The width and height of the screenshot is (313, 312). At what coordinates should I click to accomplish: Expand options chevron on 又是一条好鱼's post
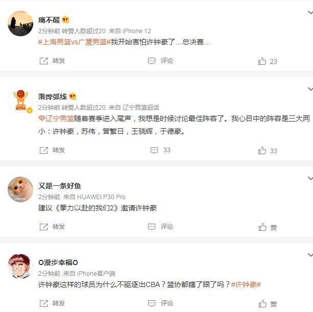click(310, 178)
